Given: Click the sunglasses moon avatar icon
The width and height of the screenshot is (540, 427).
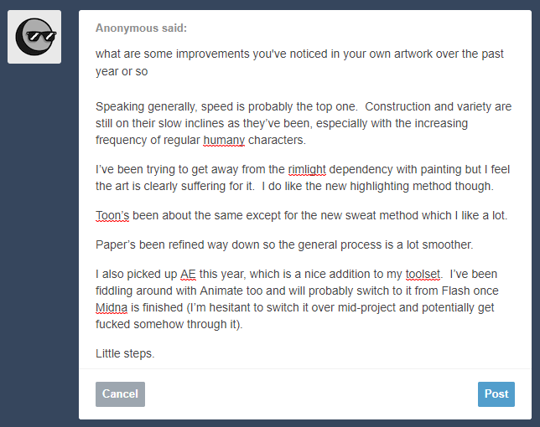Looking at the screenshot, I should [34, 37].
